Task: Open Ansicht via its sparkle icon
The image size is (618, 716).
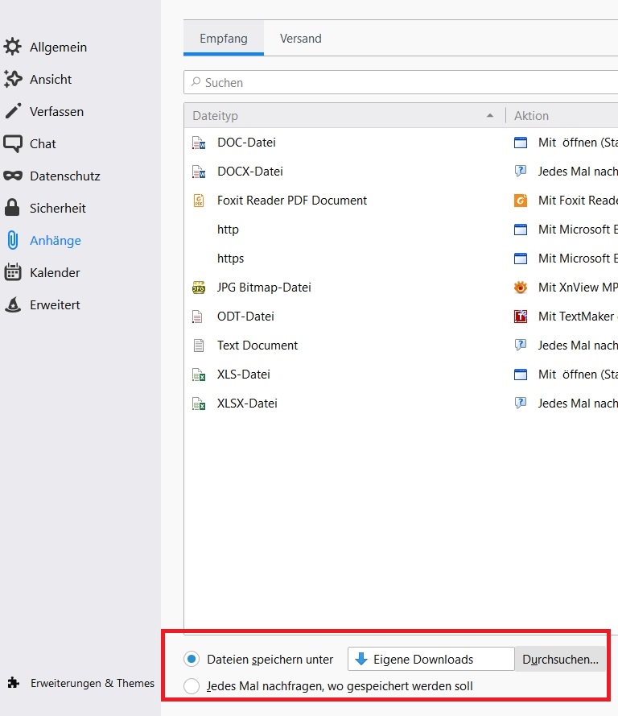Action: (x=13, y=79)
